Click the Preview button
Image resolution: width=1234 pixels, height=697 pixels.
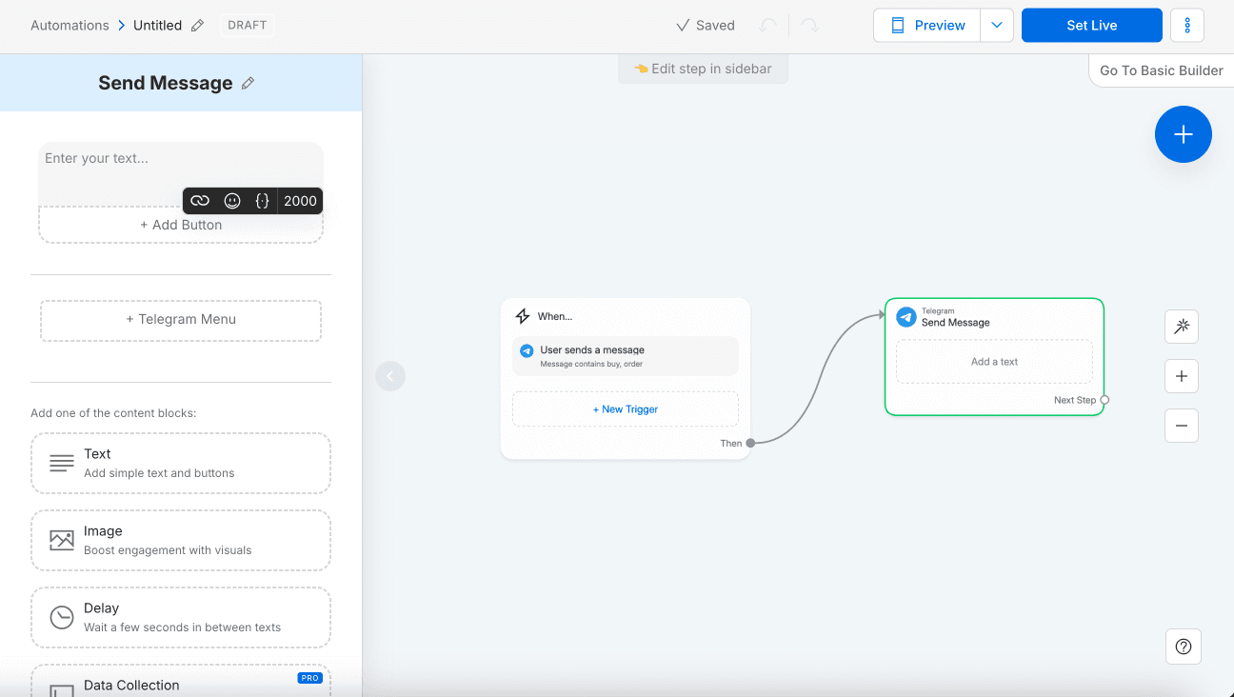(927, 26)
